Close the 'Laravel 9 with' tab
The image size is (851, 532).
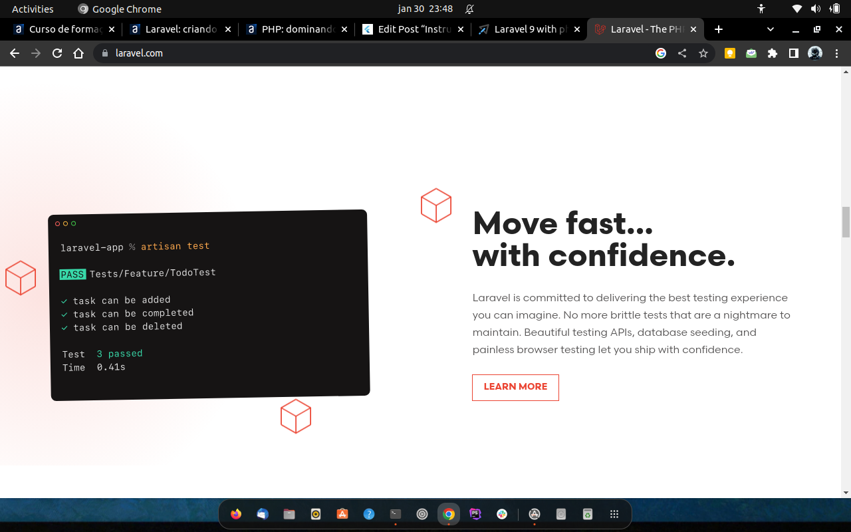pyautogui.click(x=577, y=29)
